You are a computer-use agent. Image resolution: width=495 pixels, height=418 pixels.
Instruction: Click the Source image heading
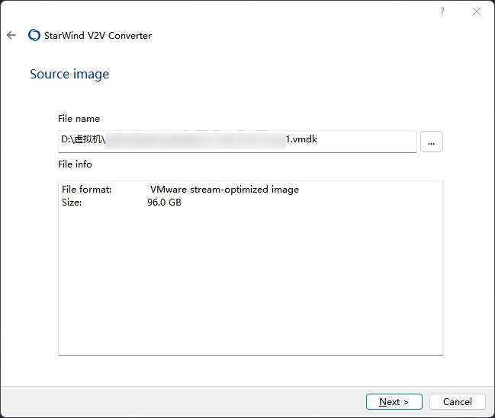[x=69, y=74]
